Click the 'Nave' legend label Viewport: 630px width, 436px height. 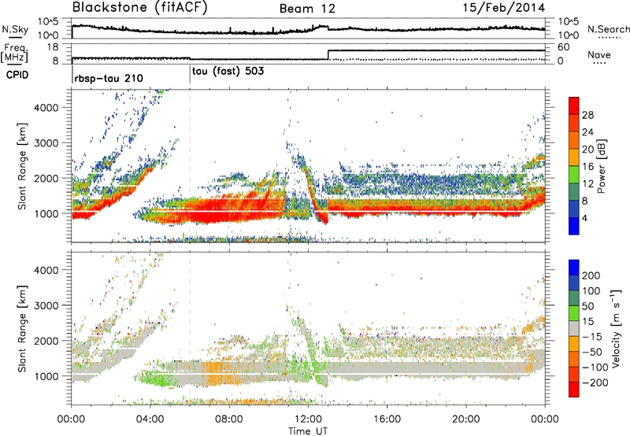point(599,54)
